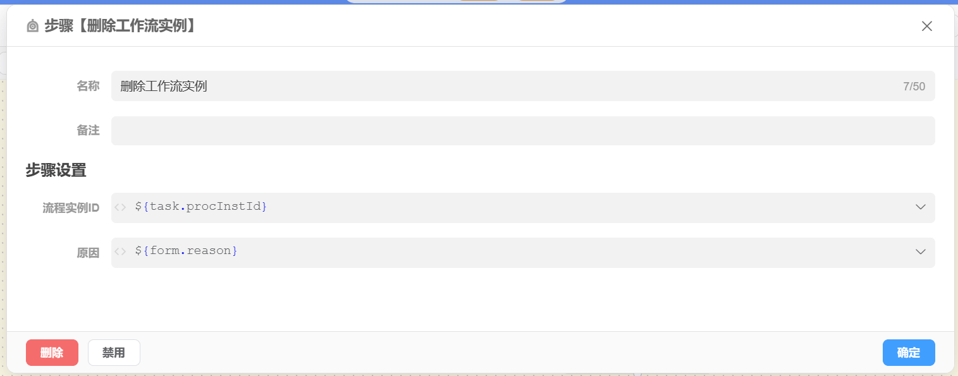Click the 原因 field label
This screenshot has width=958, height=376.
(x=88, y=253)
